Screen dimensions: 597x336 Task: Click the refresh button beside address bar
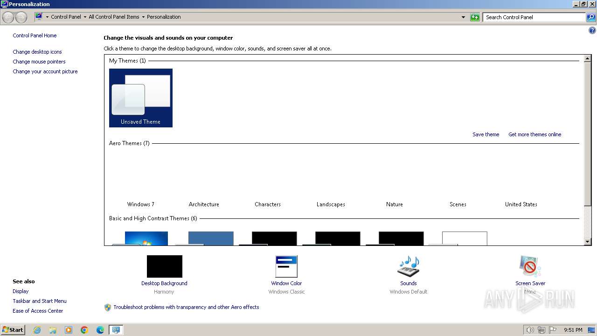click(x=475, y=17)
